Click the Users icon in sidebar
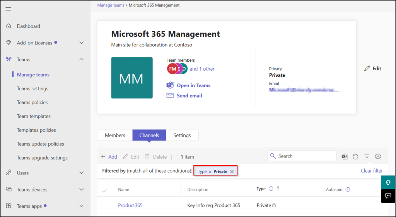This screenshot has width=396, height=217. click(x=9, y=173)
